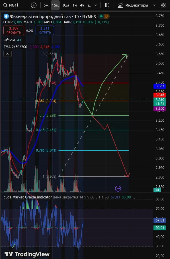This screenshot has height=259, width=170.
Task: Click the TradingView logo
Action: tap(27, 254)
